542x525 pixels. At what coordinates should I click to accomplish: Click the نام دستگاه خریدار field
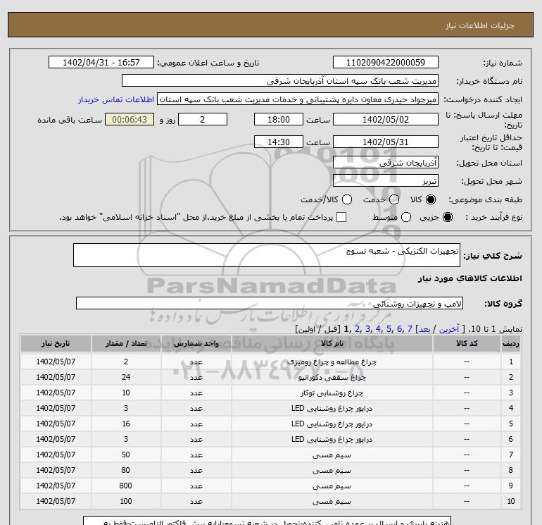[280, 80]
